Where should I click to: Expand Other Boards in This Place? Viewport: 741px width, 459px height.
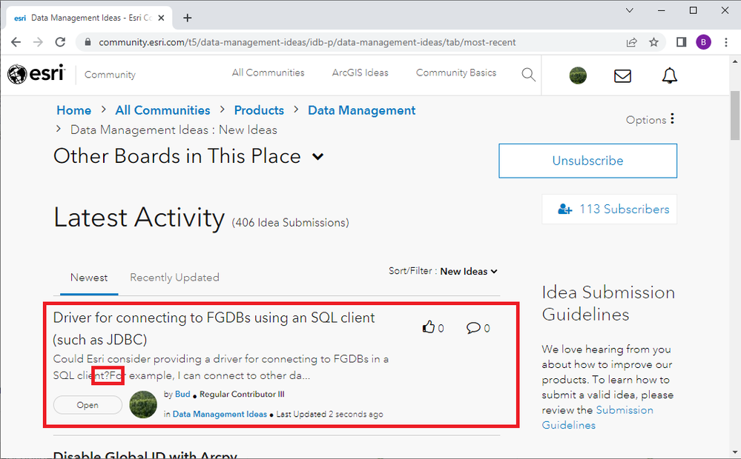[x=317, y=157]
